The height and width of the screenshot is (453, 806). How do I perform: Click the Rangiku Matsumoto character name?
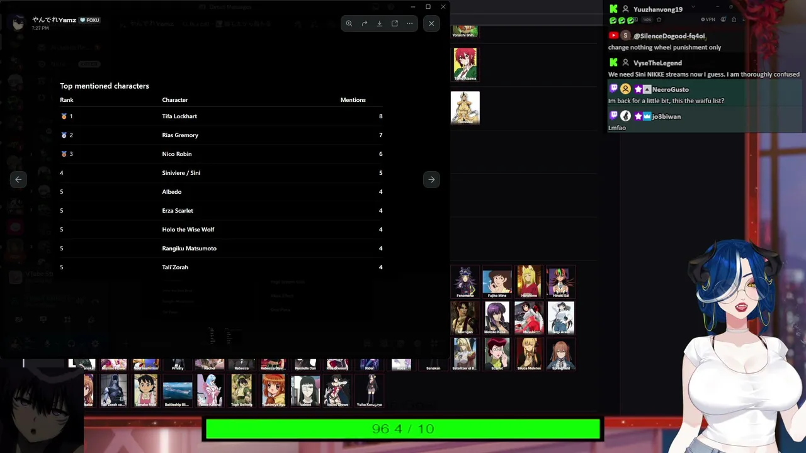[x=190, y=249]
